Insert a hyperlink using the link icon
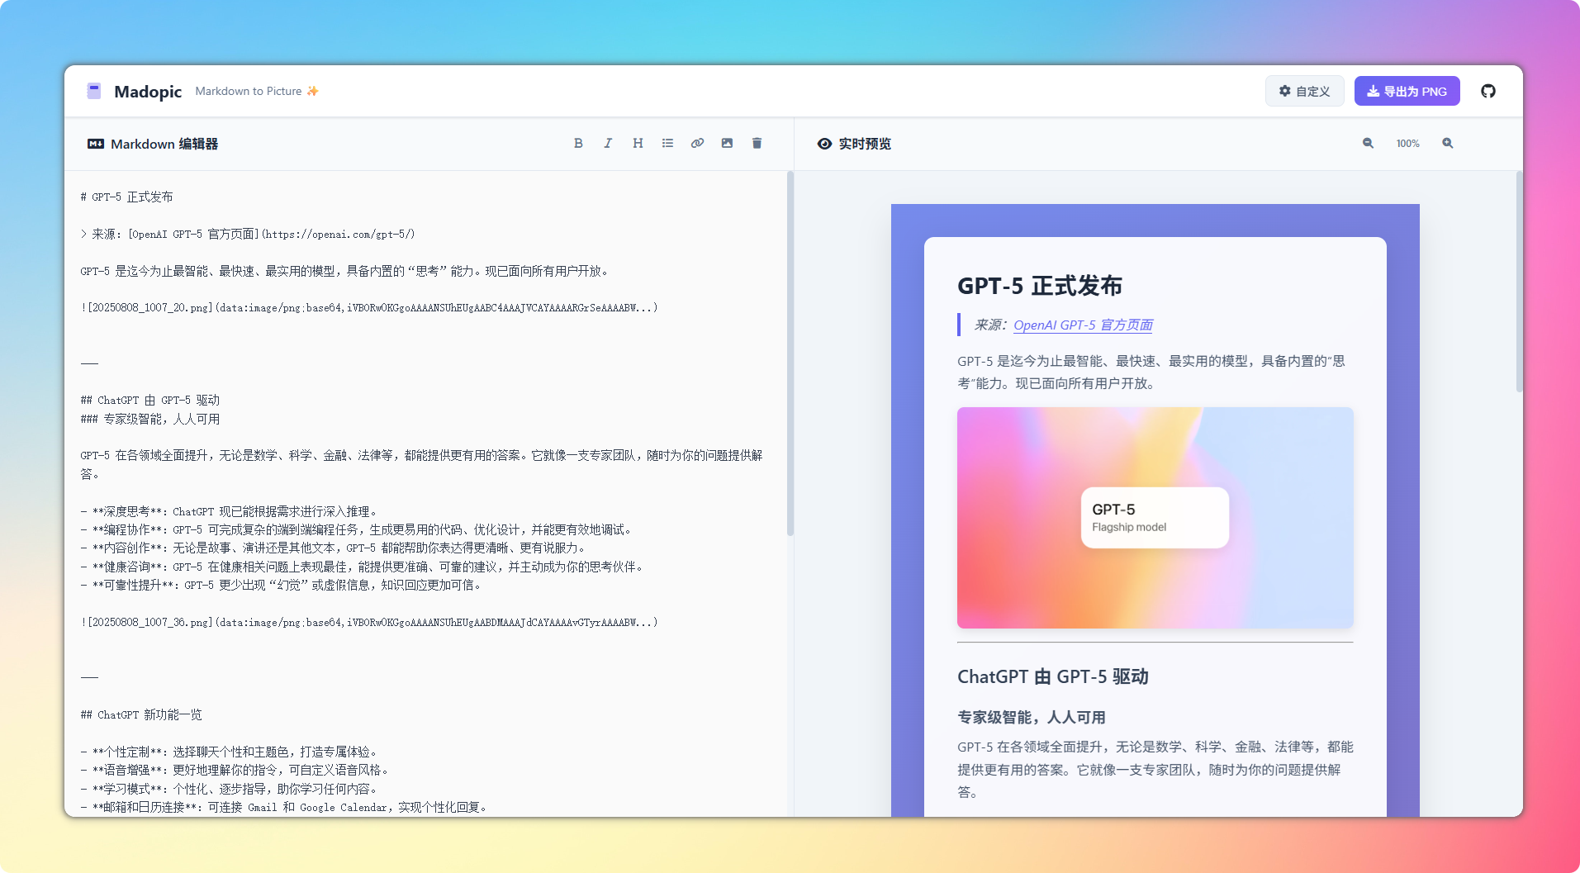Screen dimensions: 1580x873 pyautogui.click(x=697, y=143)
